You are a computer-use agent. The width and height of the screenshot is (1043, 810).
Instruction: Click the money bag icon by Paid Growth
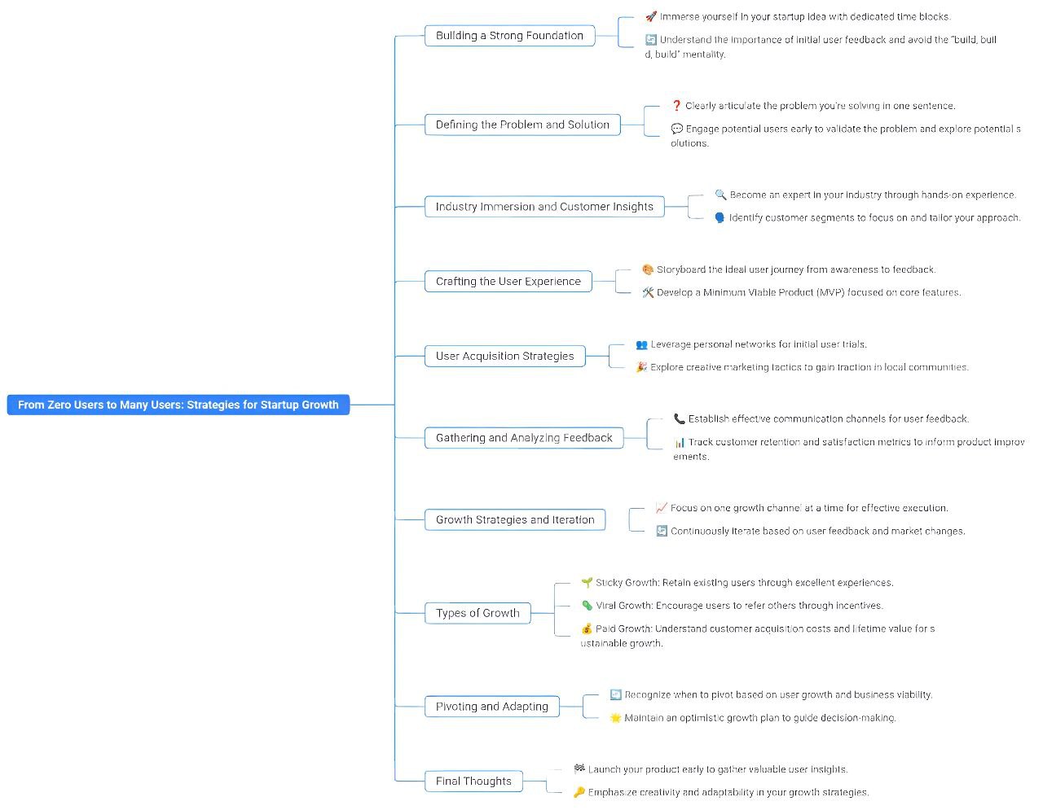[587, 628]
